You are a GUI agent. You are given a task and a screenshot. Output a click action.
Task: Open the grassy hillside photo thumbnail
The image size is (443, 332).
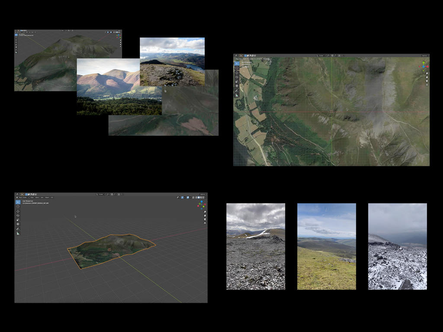click(327, 246)
